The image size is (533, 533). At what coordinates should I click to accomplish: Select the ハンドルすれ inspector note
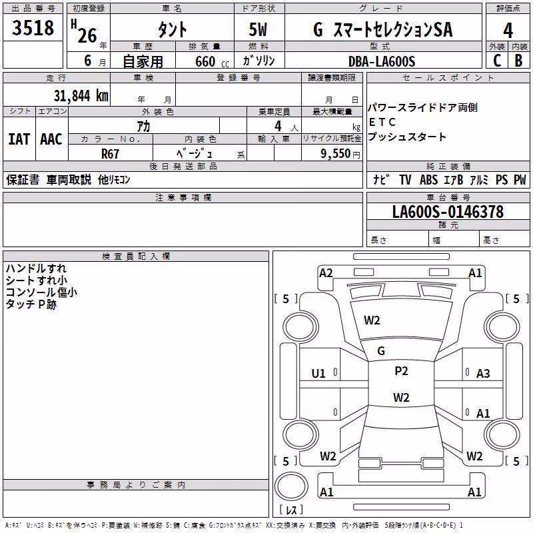click(36, 268)
